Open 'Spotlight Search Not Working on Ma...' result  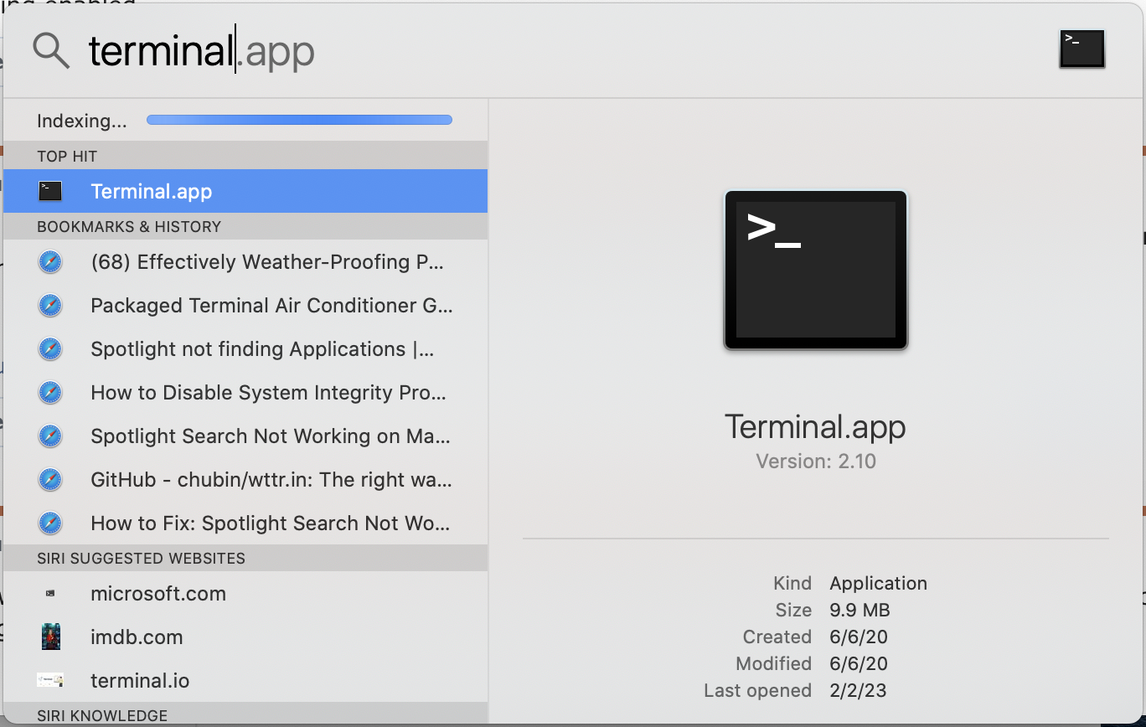click(x=245, y=436)
